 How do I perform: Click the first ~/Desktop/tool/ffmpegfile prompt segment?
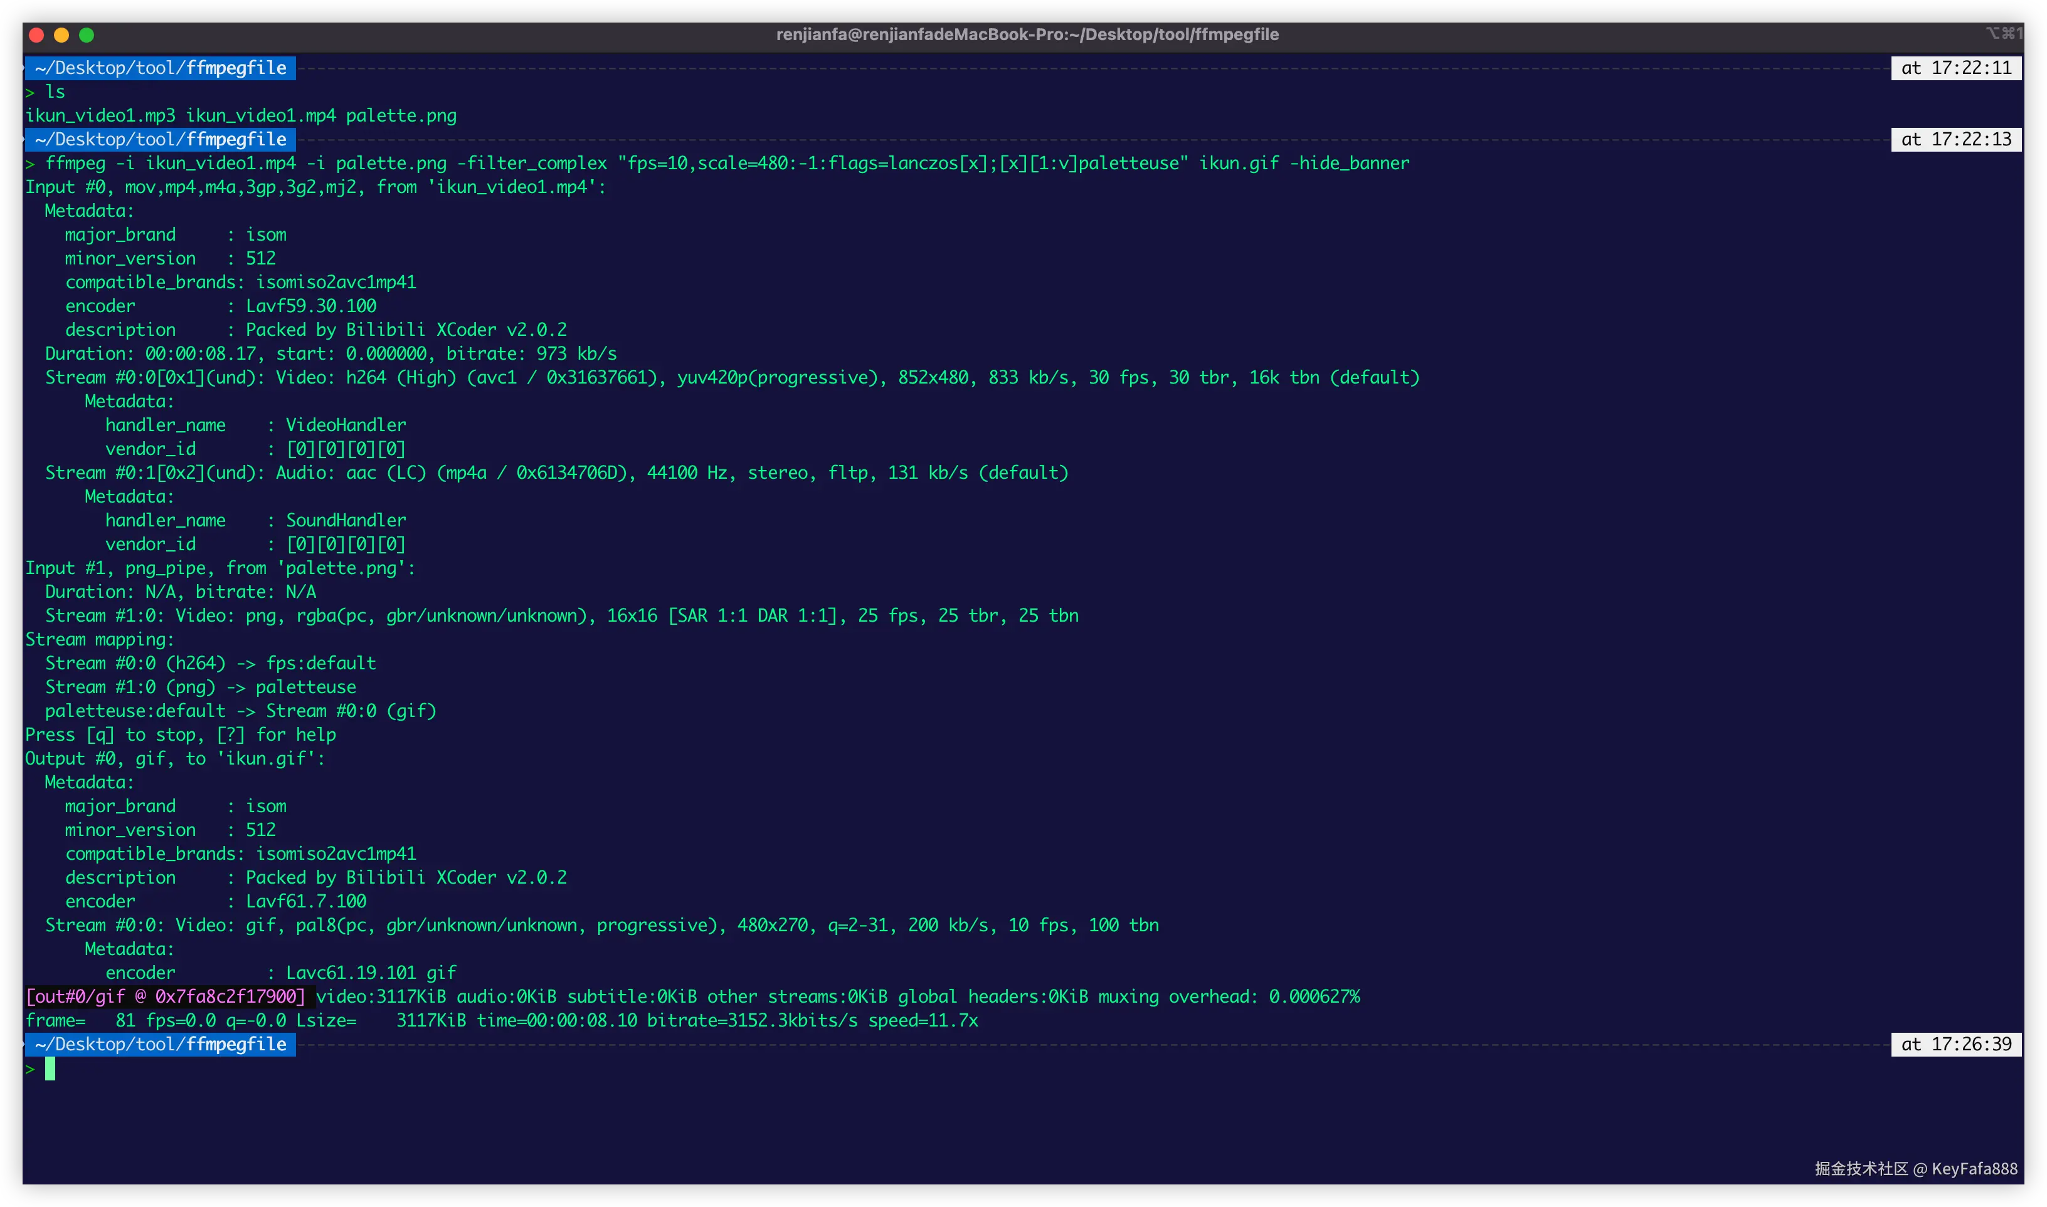pyautogui.click(x=161, y=68)
